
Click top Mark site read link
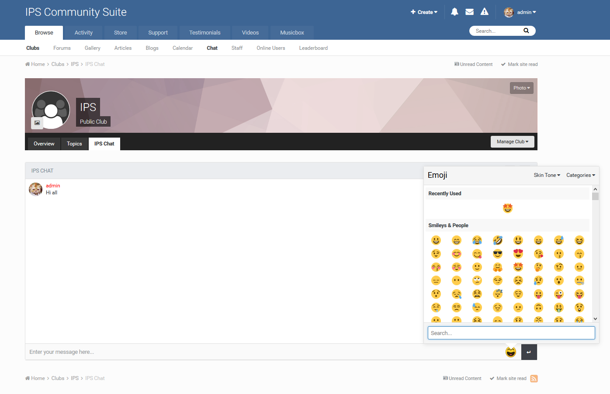pyautogui.click(x=519, y=64)
